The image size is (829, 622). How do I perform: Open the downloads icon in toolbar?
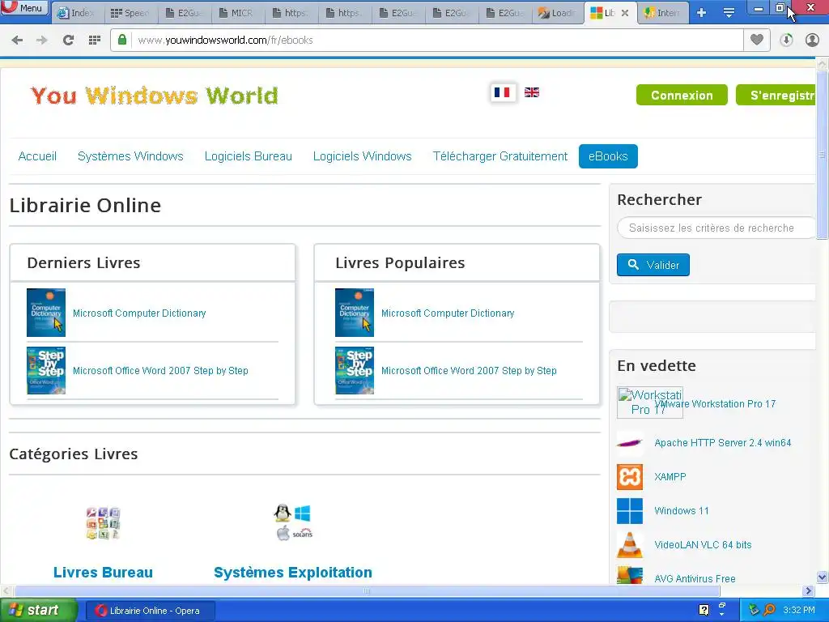click(786, 40)
